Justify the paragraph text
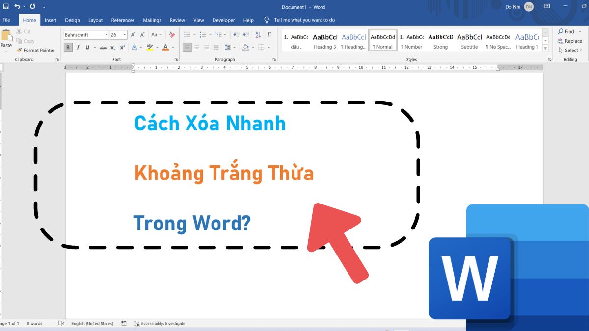589x331 pixels. tap(215, 48)
